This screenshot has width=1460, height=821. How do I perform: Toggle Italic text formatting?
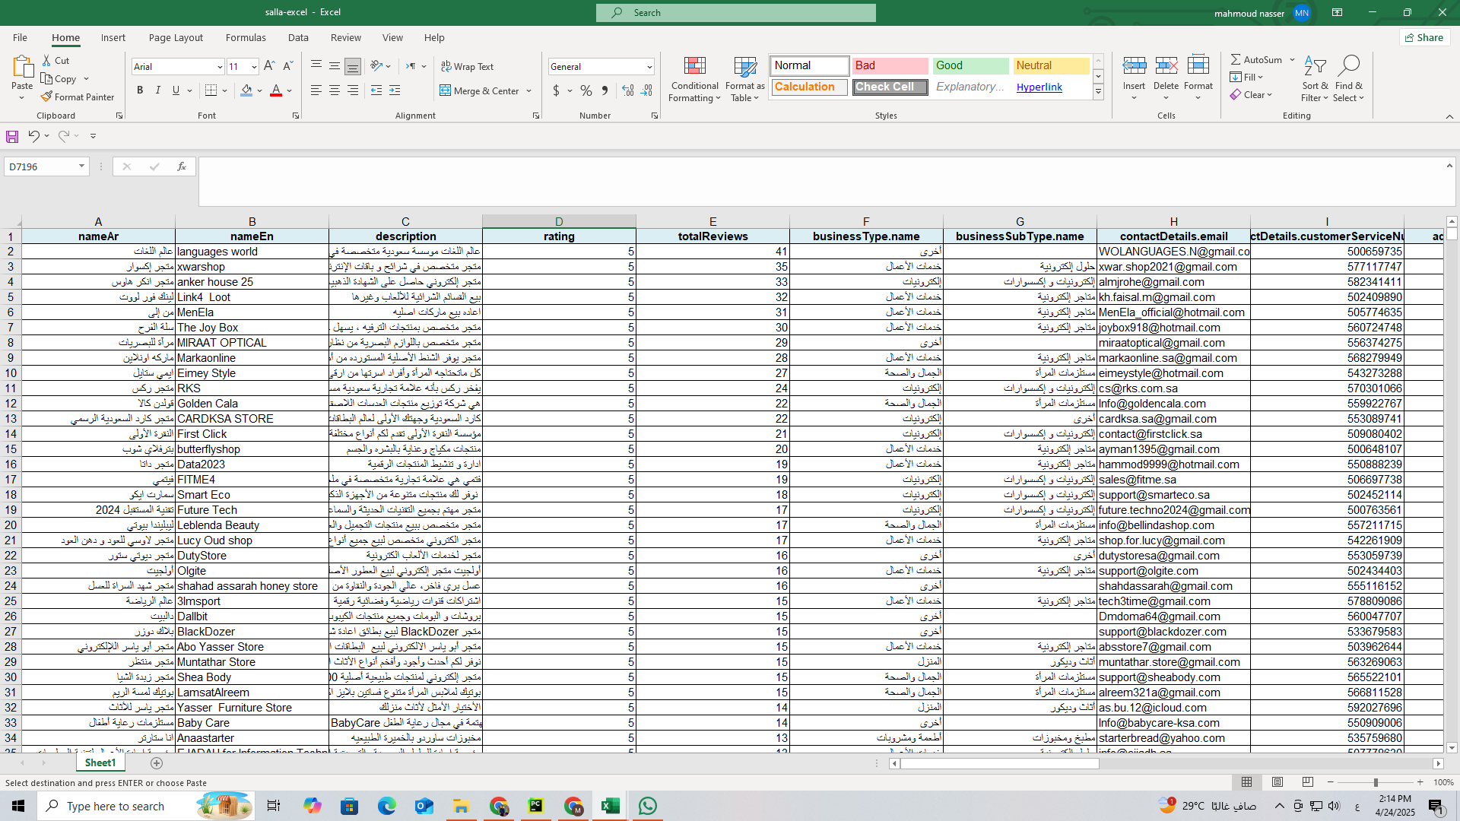pos(158,91)
